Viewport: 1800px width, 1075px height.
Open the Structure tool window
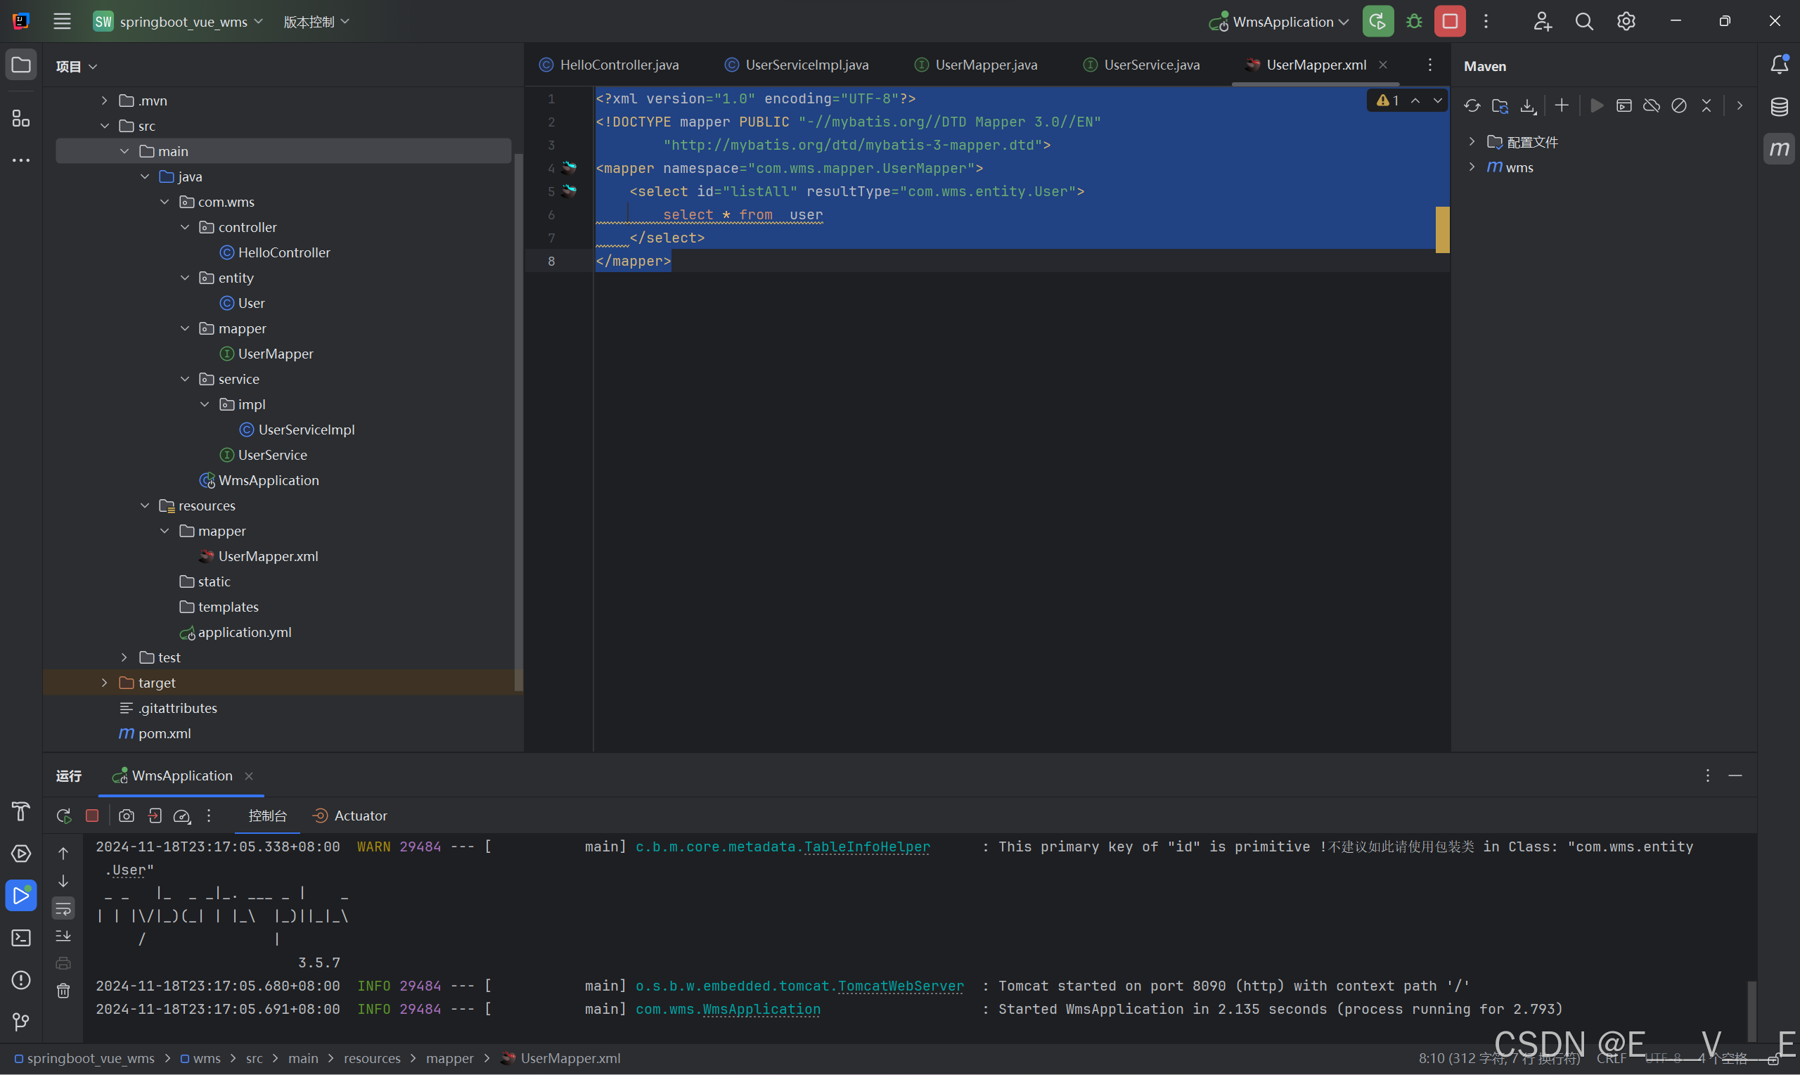pyautogui.click(x=21, y=118)
